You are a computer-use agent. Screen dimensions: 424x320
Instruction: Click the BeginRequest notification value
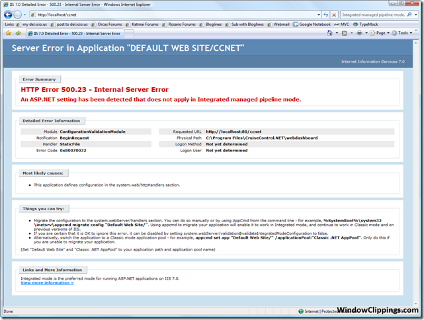[74, 138]
